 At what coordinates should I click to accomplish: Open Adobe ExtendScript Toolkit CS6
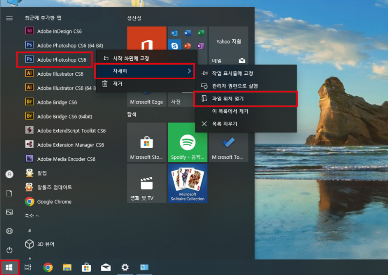click(x=65, y=130)
